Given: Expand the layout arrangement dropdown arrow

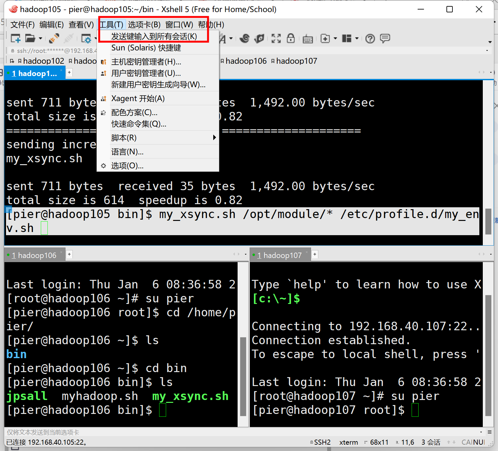Looking at the screenshot, I should pyautogui.click(x=357, y=39).
